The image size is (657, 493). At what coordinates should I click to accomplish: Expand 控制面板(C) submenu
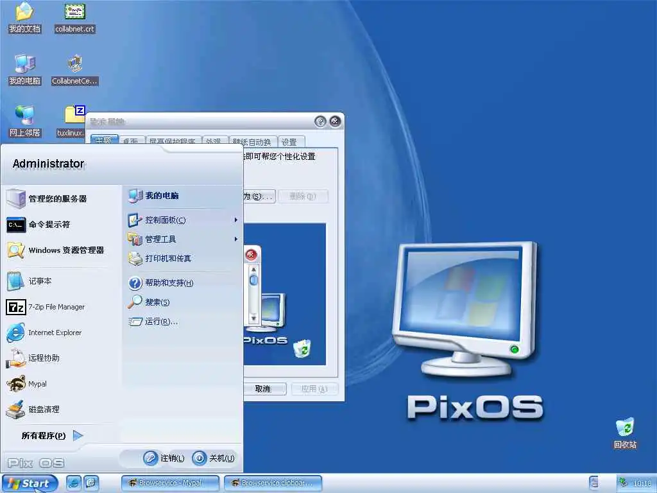point(183,220)
